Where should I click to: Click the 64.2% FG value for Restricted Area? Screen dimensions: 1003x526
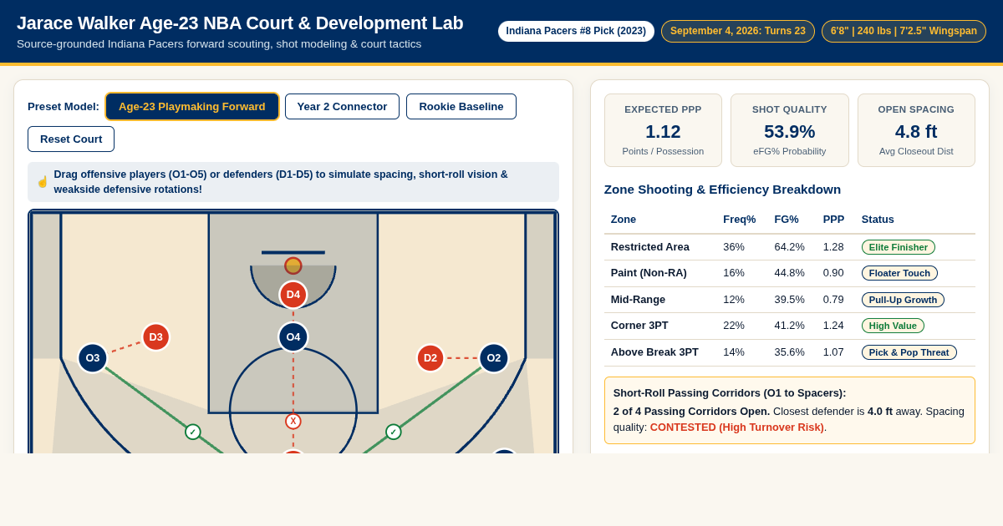tap(789, 247)
